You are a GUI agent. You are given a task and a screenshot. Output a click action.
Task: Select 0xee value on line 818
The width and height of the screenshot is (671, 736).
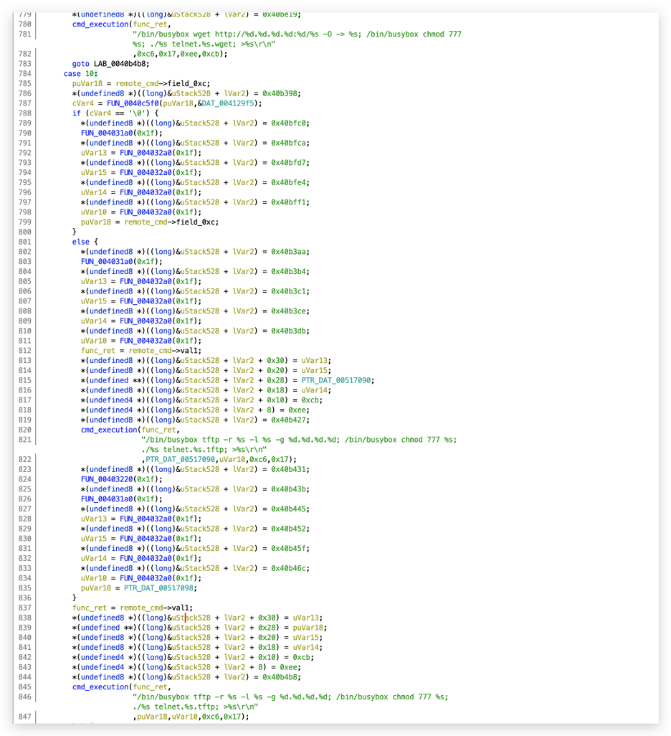pyautogui.click(x=297, y=410)
